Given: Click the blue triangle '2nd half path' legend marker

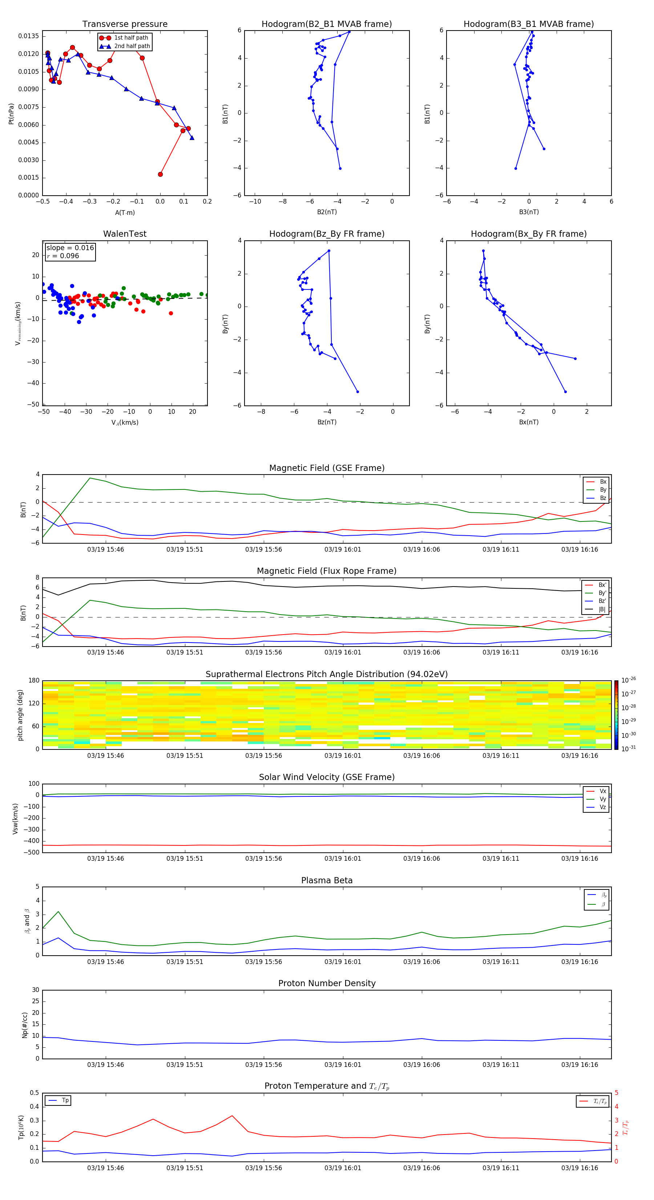Looking at the screenshot, I should pos(105,46).
